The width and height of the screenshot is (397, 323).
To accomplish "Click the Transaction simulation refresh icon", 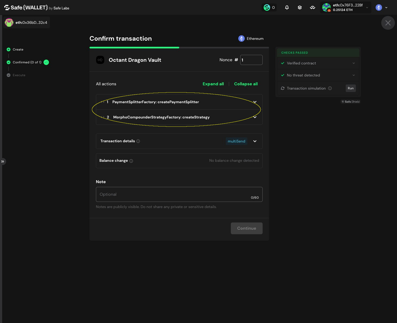I will click(283, 88).
